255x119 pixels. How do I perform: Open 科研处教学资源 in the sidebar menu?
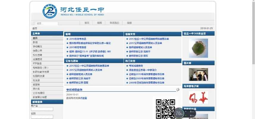click(x=47, y=72)
